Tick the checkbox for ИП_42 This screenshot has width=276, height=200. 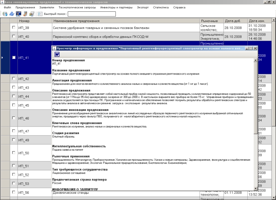point(14,79)
